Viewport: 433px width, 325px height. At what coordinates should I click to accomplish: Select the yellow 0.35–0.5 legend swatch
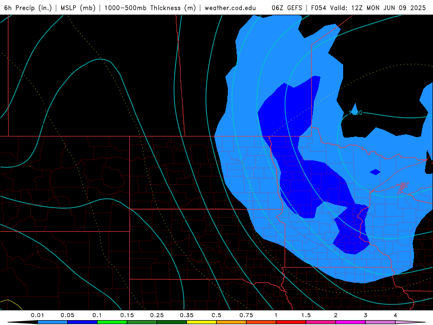tap(201, 322)
